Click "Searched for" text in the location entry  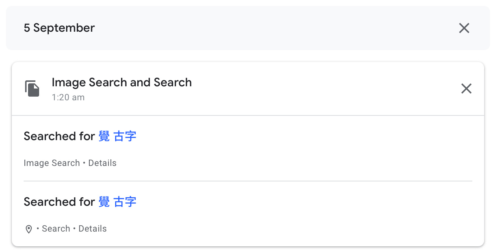[59, 202]
